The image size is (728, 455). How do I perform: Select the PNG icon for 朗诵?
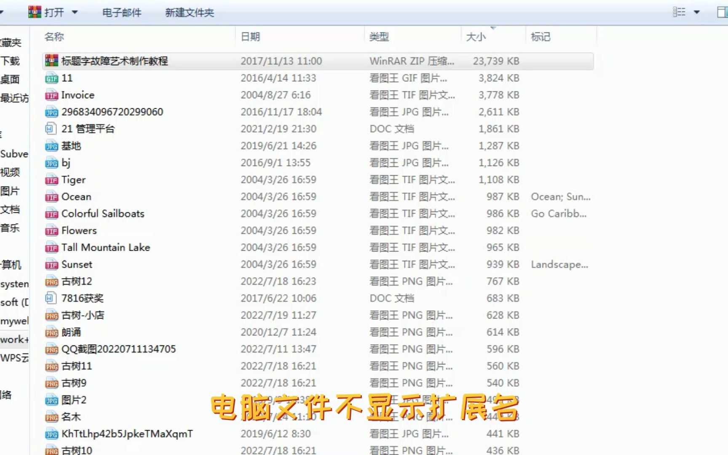point(51,332)
